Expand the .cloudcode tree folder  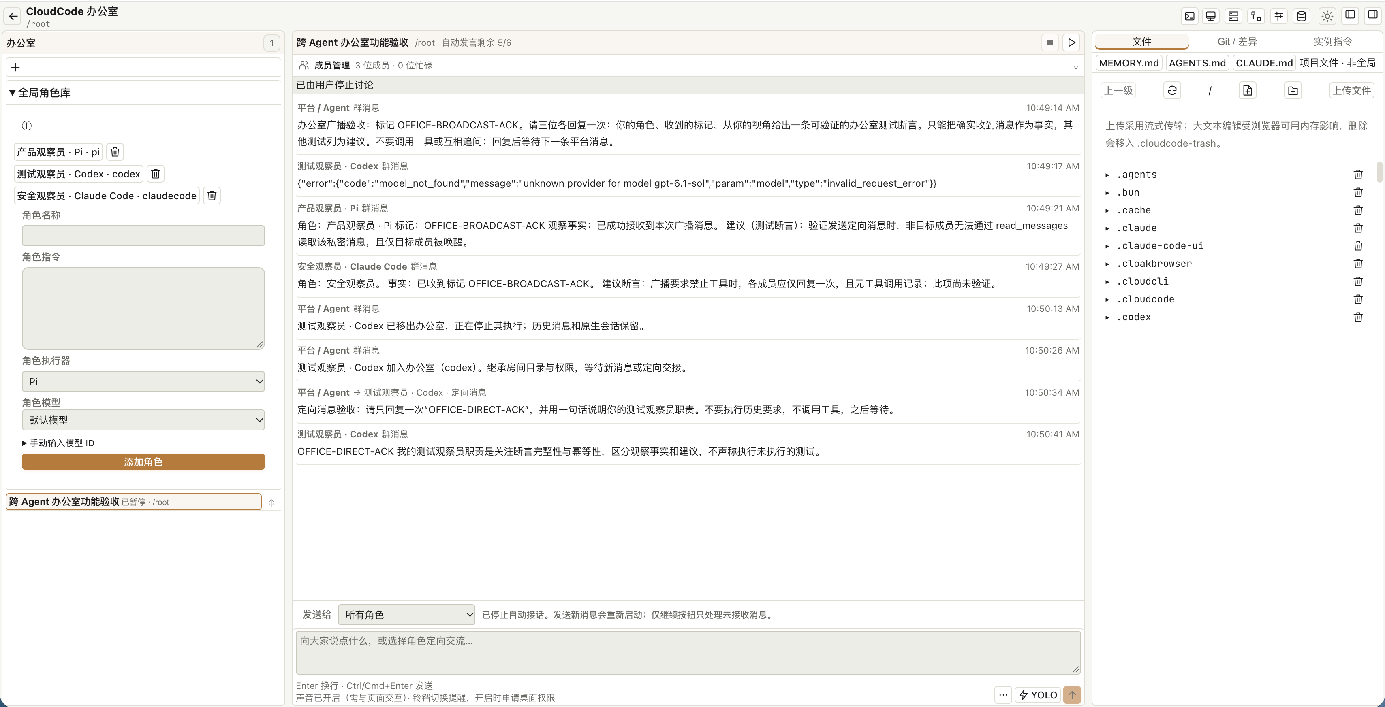[x=1107, y=299]
